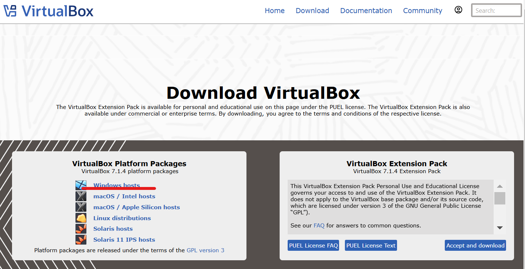The height and width of the screenshot is (269, 525).
Task: Click the license text scrollbar thumb
Action: pyautogui.click(x=500, y=198)
